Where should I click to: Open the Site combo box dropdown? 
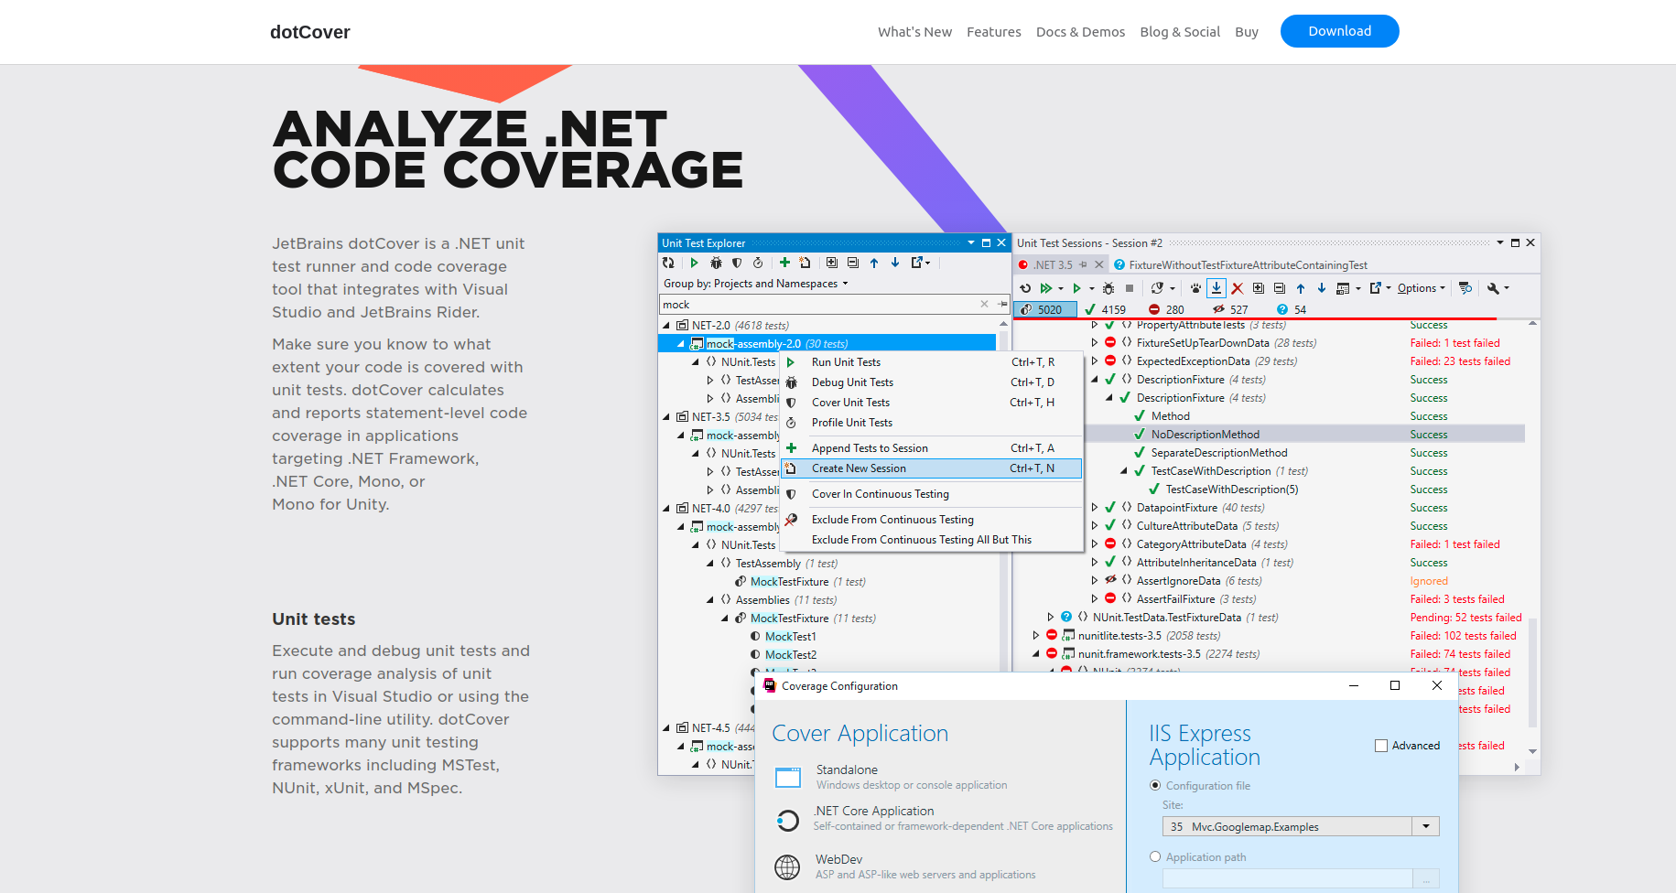(1425, 826)
